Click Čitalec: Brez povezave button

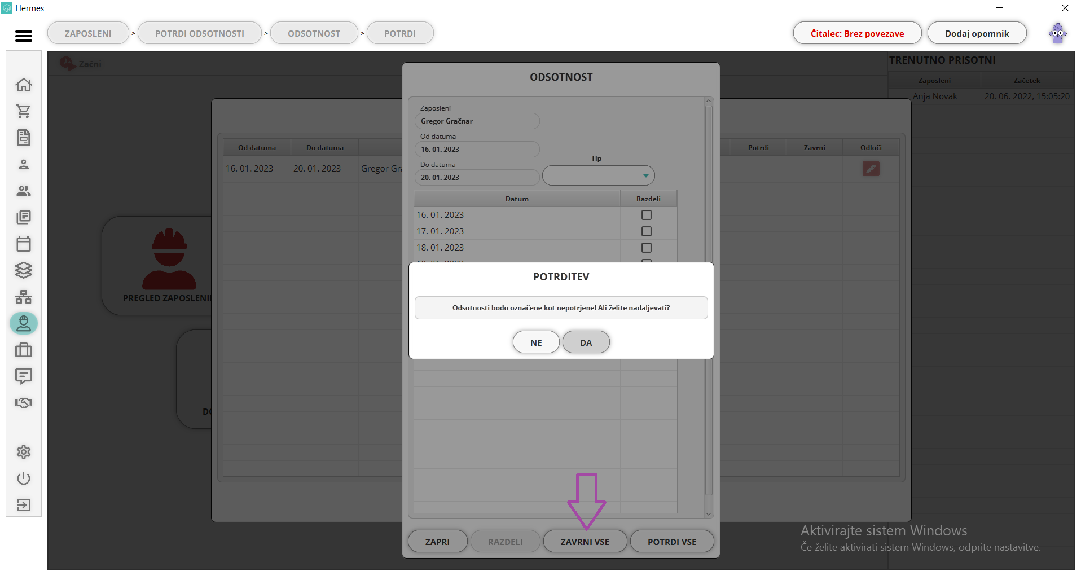click(857, 33)
